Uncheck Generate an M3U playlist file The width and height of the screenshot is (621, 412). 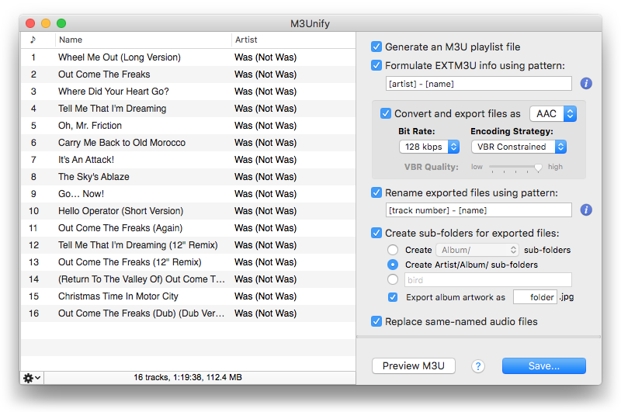click(376, 47)
